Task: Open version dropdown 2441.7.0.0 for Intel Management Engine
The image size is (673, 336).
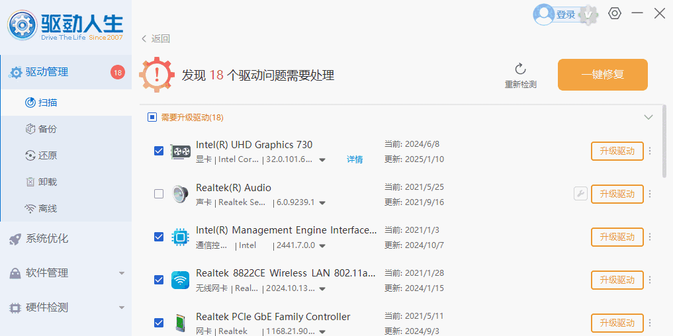Action: click(x=322, y=246)
